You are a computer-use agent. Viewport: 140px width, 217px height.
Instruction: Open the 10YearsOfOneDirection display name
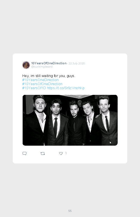coord(49,63)
